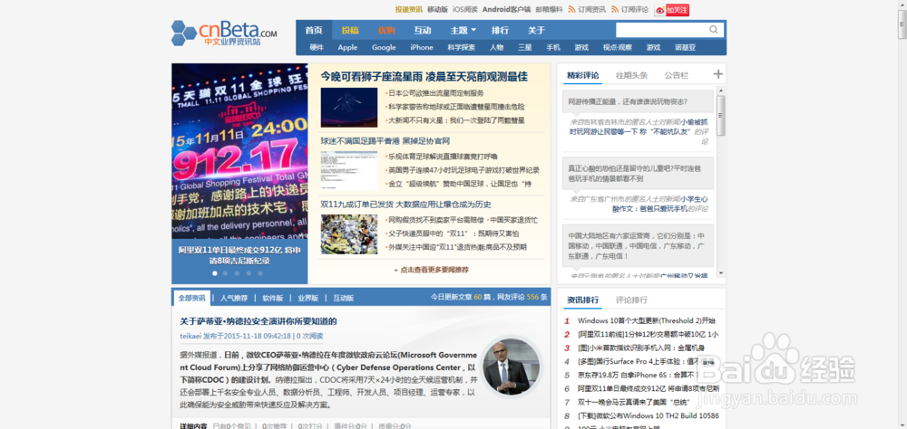Screen dimensions: 907x429
Task: Click the comment panel scrollbar thumb
Action: click(x=721, y=116)
